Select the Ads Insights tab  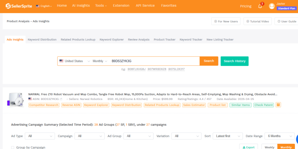coord(15,40)
